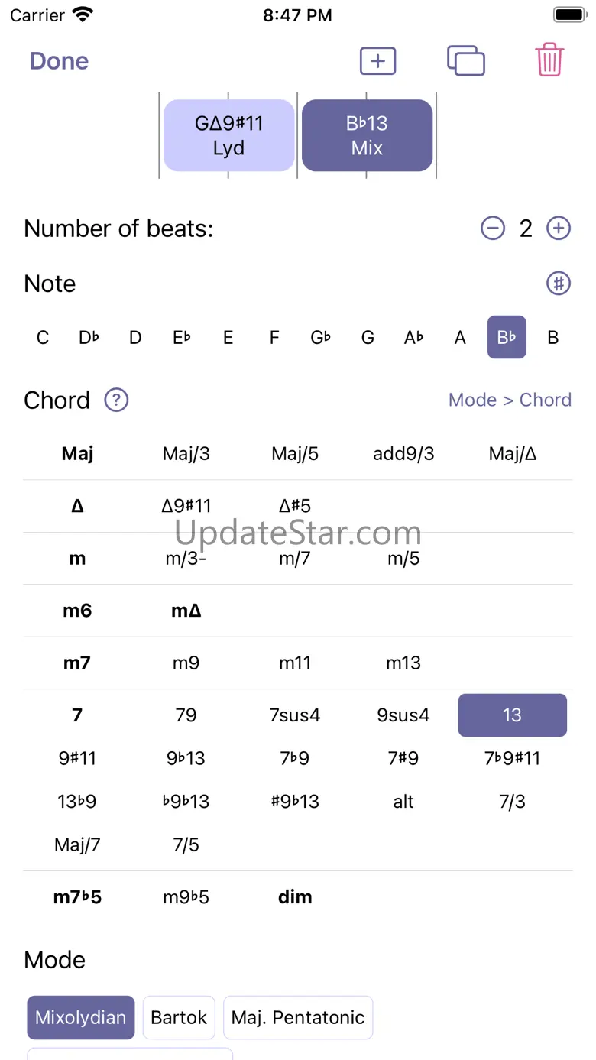Viewport: 596px width, 1060px height.
Task: Choose the note G♭
Action: point(321,337)
